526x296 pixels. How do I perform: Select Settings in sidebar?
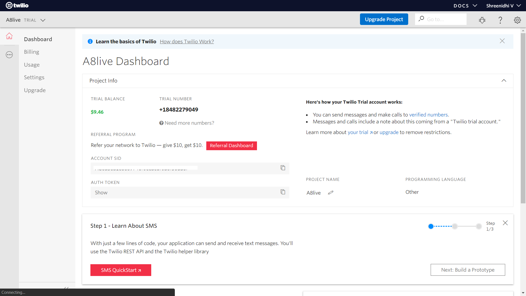point(34,77)
